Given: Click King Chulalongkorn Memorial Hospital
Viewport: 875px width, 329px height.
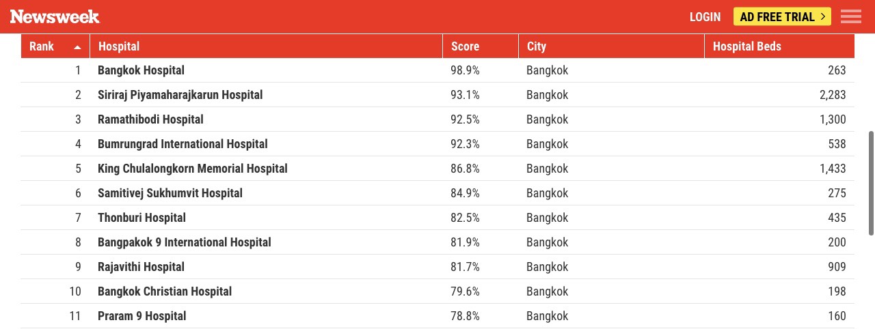Looking at the screenshot, I should click(x=192, y=169).
